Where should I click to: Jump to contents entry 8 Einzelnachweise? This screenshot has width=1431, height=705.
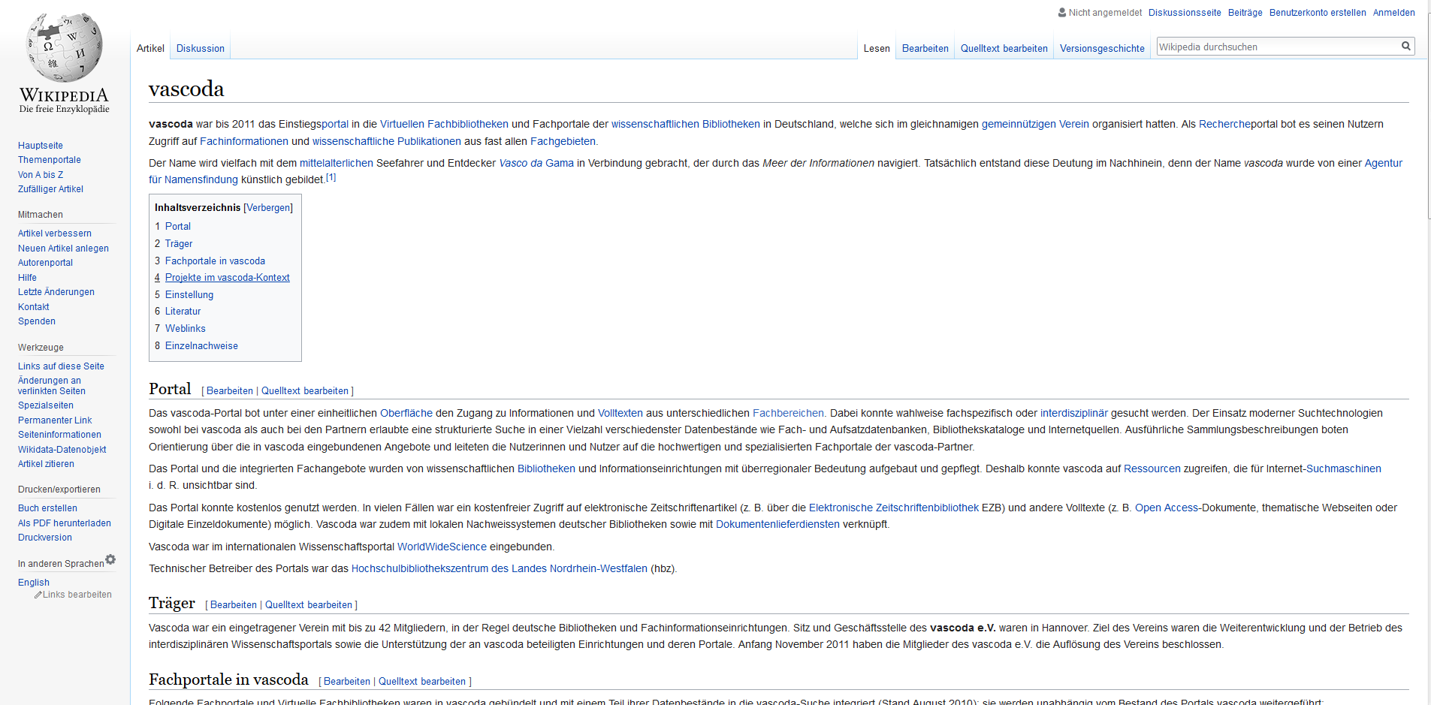[x=196, y=346]
